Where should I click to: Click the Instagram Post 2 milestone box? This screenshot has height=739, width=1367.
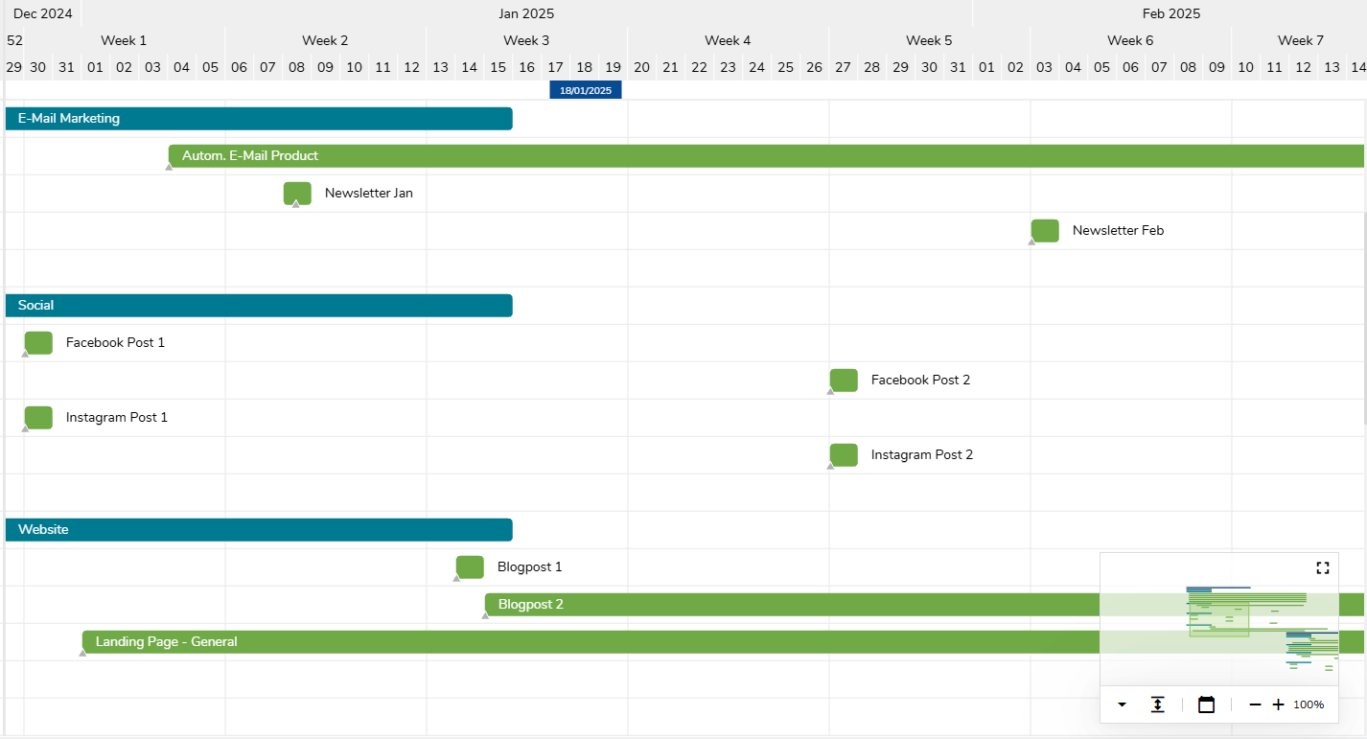844,455
